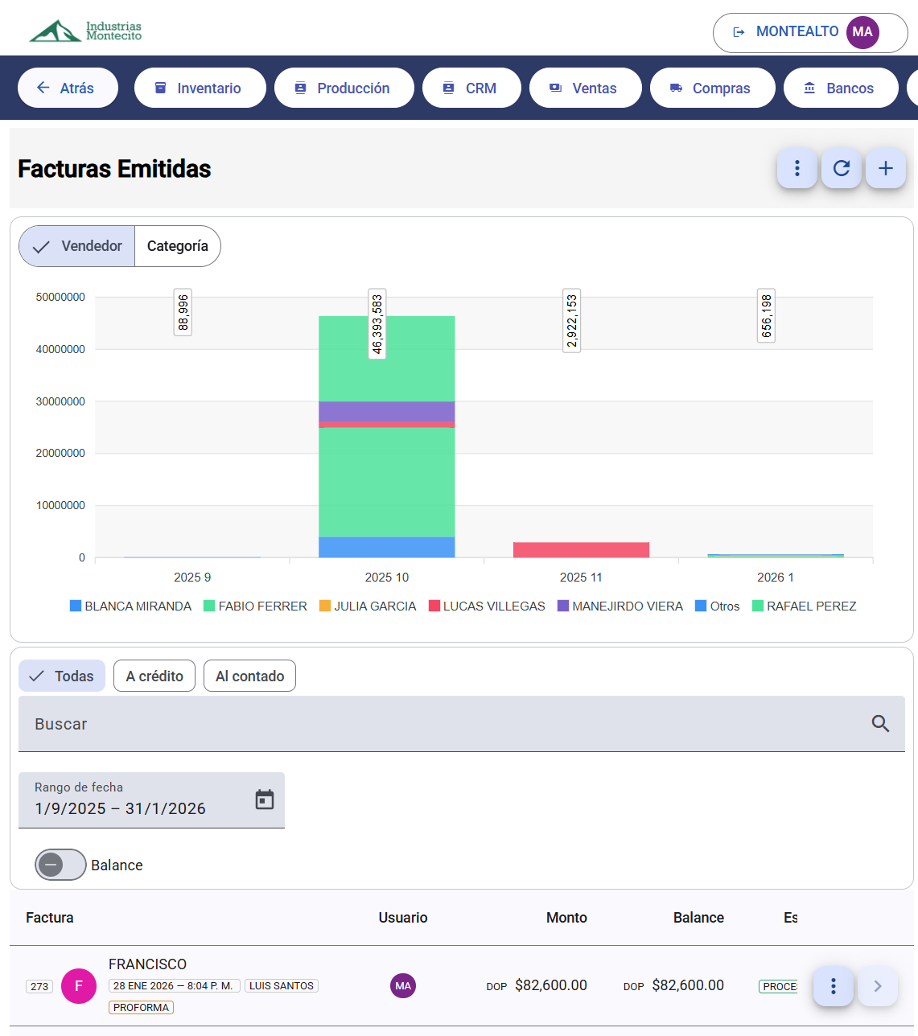Select the Al contado filter
Image resolution: width=918 pixels, height=1036 pixels.
pyautogui.click(x=249, y=676)
